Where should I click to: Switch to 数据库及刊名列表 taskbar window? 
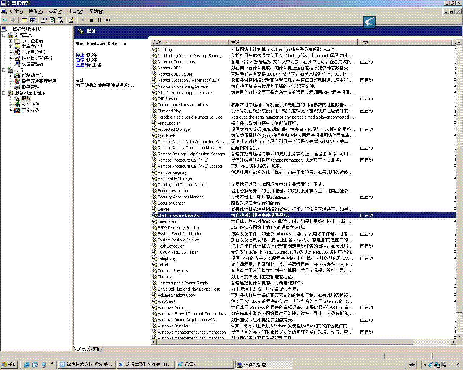146,365
